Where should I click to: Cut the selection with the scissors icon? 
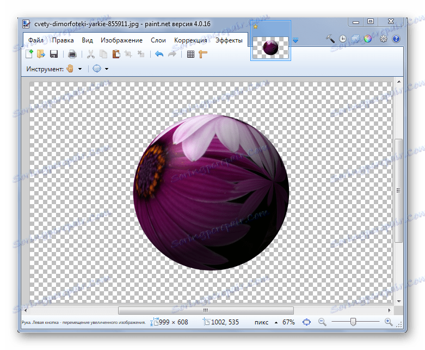[x=90, y=54]
